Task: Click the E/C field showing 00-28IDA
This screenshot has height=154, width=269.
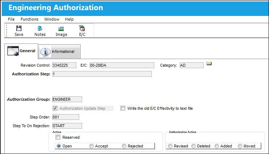Action: pyautogui.click(x=122, y=65)
